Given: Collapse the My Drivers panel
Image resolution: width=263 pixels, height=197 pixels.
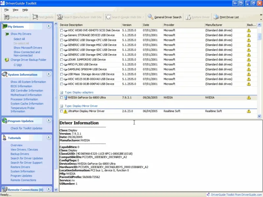Looking at the screenshot, I should click(x=49, y=26).
